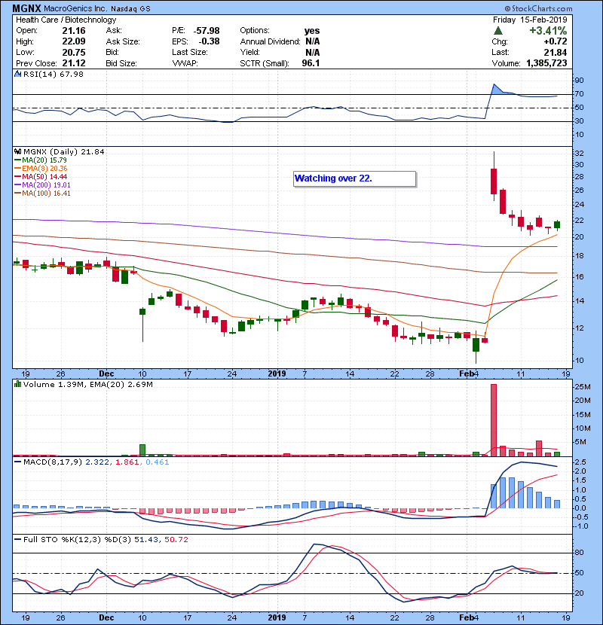The height and width of the screenshot is (625, 603).
Task: Click the MacroGenics Inc. company name
Action: [76, 8]
